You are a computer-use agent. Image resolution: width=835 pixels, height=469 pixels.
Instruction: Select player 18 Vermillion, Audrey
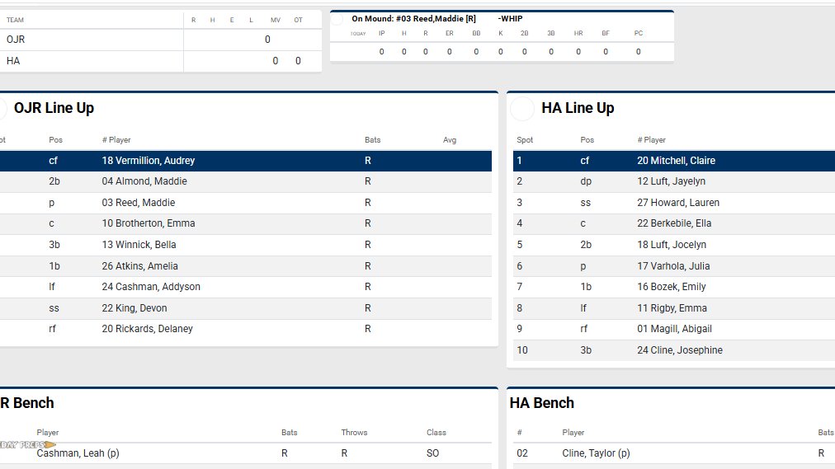click(x=148, y=161)
